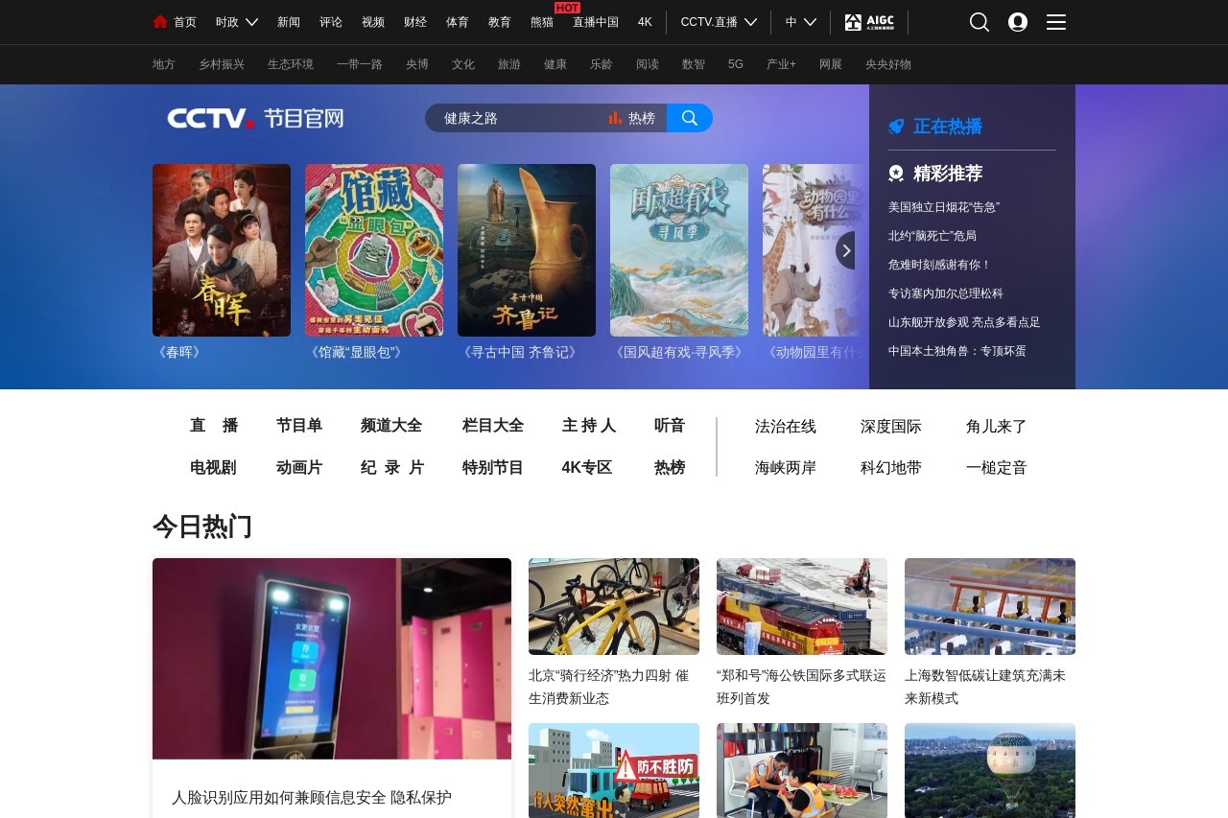Open 北约"脑死亡"危局 recommendation
The height and width of the screenshot is (818, 1228).
click(x=933, y=236)
